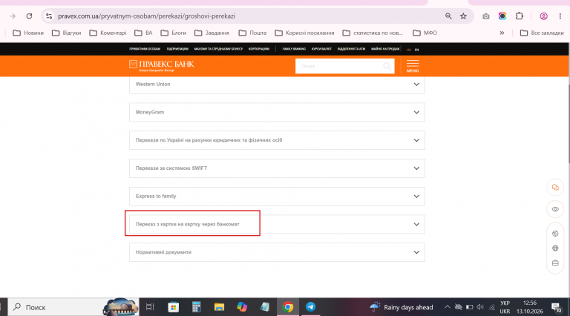Open КОРПОРАЦІЯМ top menu item
Image resolution: width=570 pixels, height=316 pixels.
259,49
